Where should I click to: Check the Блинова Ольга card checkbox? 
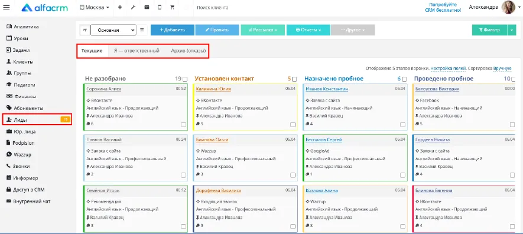click(x=293, y=175)
